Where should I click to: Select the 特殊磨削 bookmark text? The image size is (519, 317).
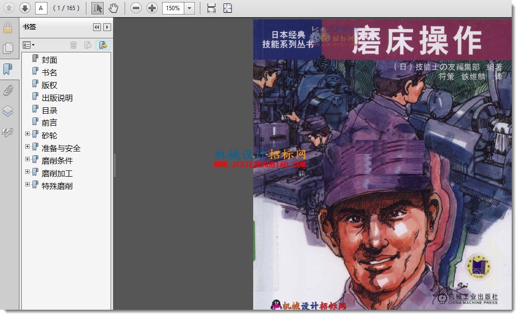(57, 186)
